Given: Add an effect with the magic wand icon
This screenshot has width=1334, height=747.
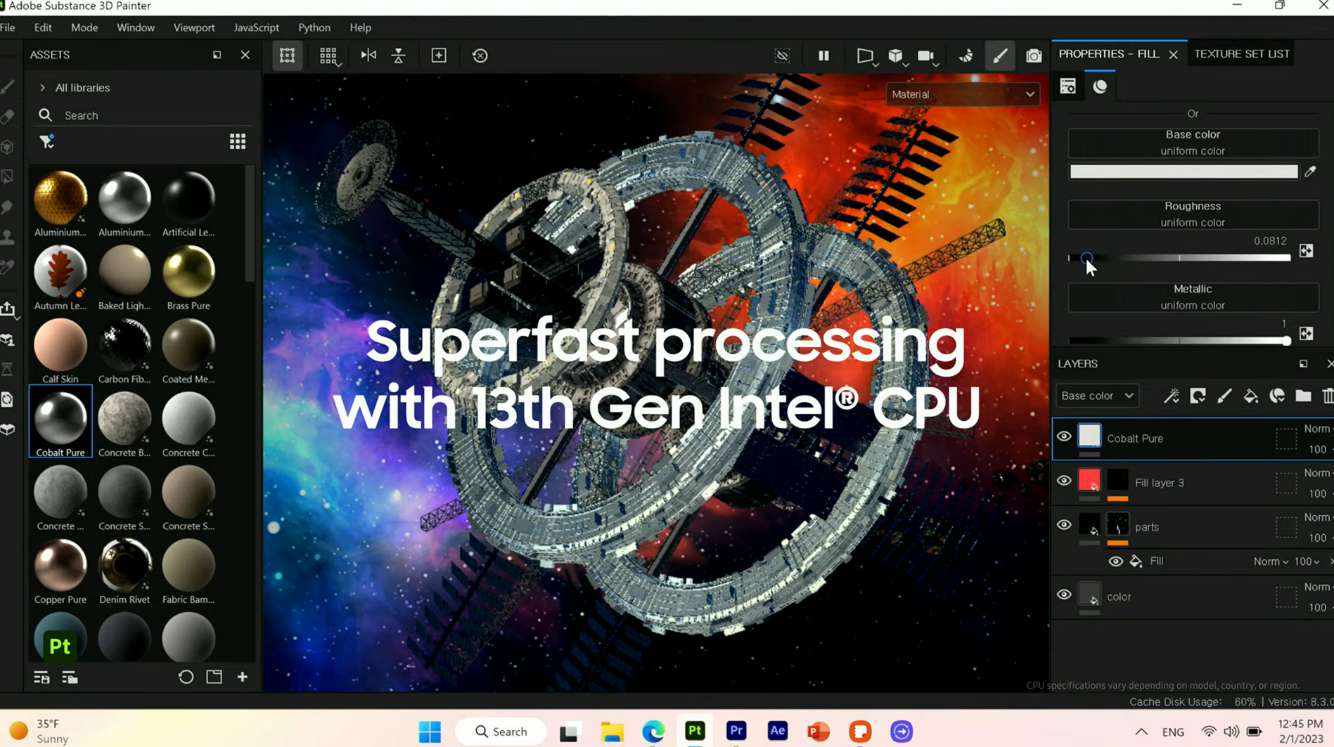Looking at the screenshot, I should click(1171, 396).
